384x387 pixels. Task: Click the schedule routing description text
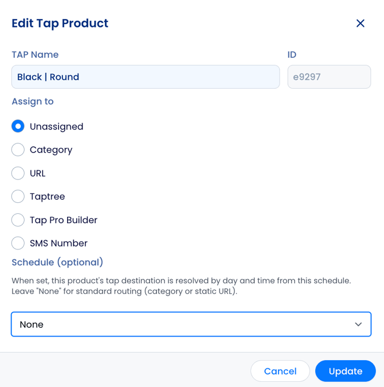click(181, 286)
